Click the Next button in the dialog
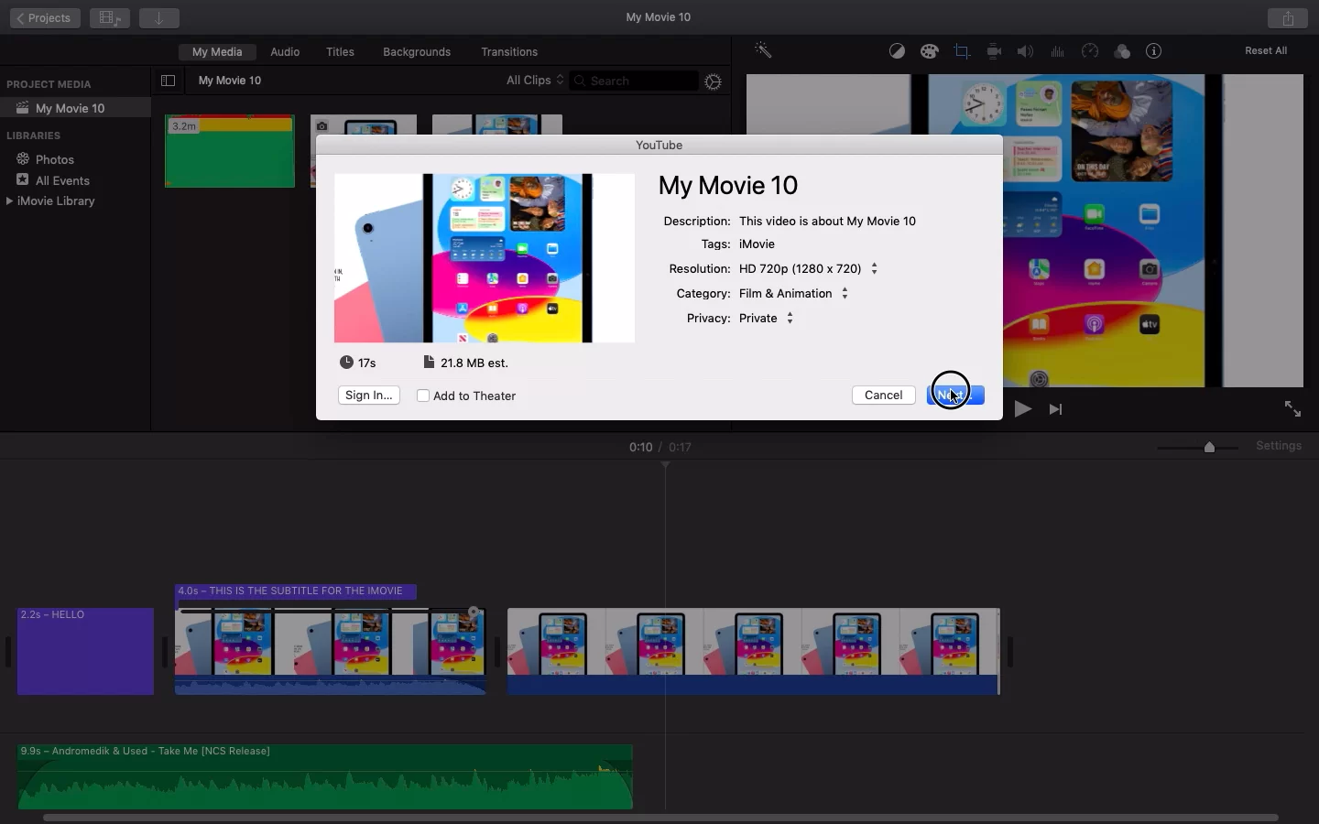The image size is (1319, 824). (x=955, y=396)
